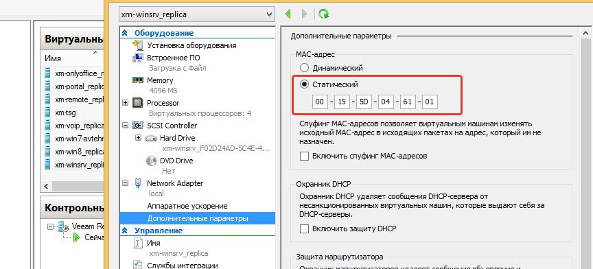
Task: Refresh settings with the green reload icon
Action: (323, 14)
